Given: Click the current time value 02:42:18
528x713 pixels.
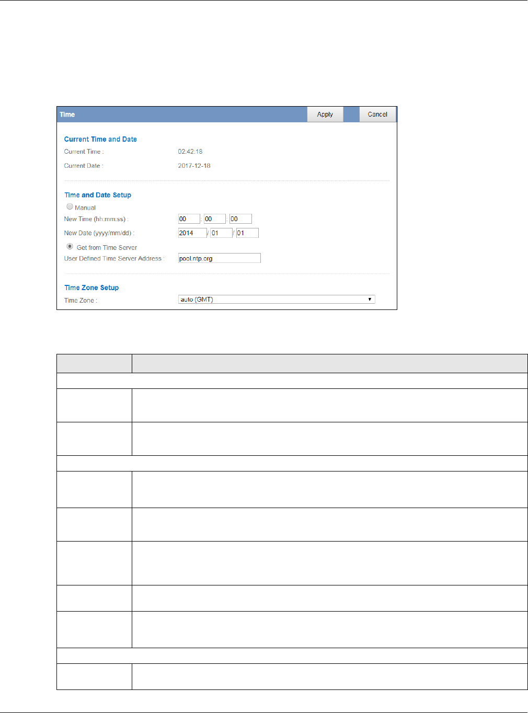Looking at the screenshot, I should tap(190, 152).
